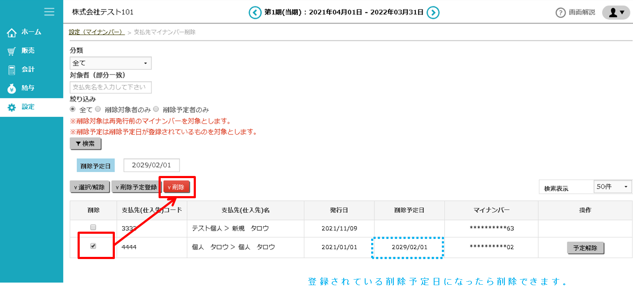Check the delete checkbox for row 3333
Viewport: 633px width, 292px height.
(93, 227)
